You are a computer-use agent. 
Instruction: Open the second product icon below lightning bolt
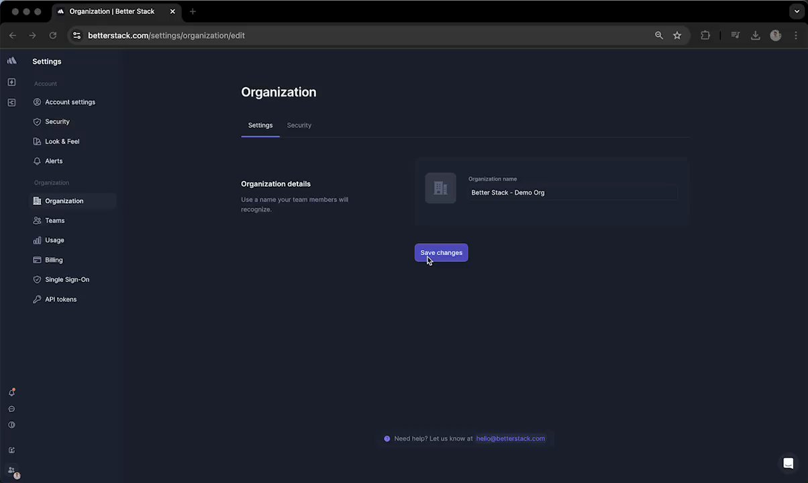(x=11, y=103)
